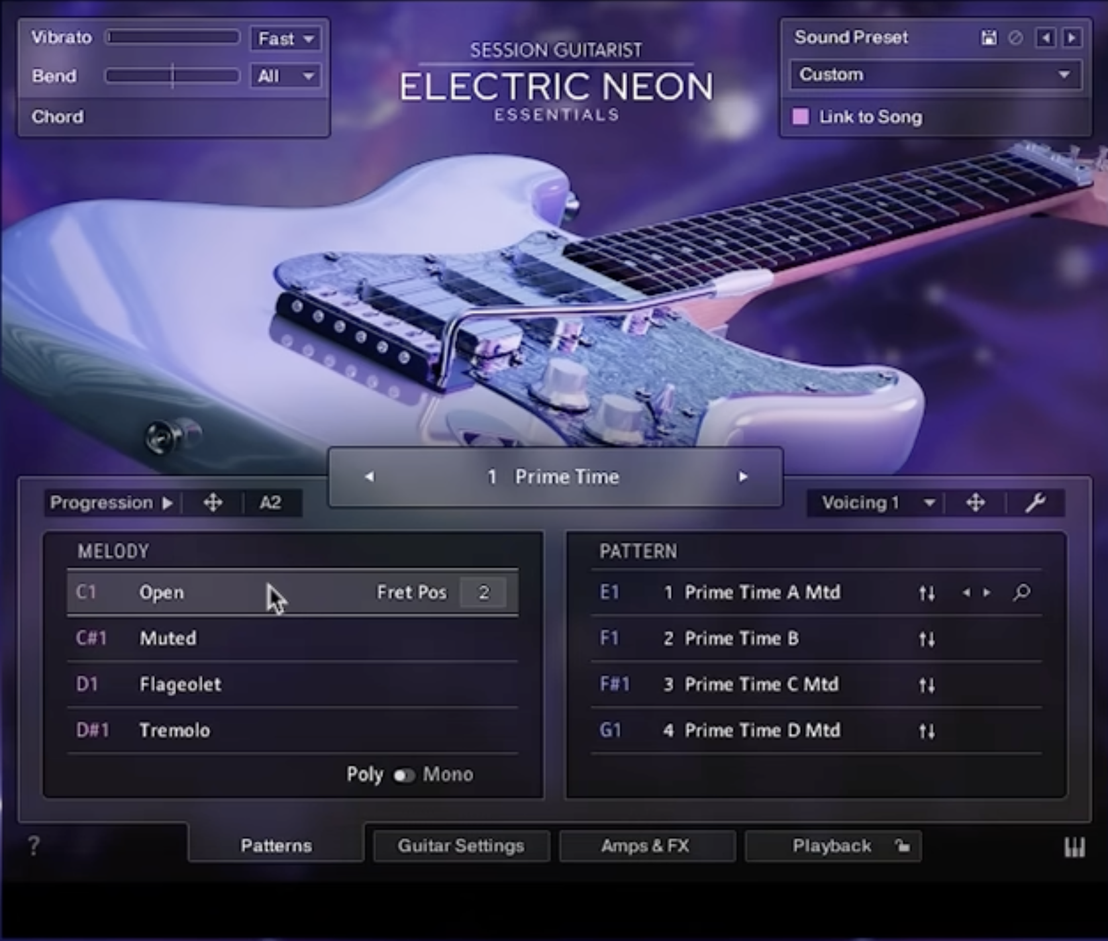Click the lock icon on the Playback tab

click(x=902, y=846)
